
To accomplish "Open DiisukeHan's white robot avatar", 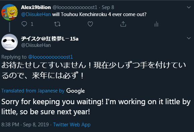I will coord(9,42).
